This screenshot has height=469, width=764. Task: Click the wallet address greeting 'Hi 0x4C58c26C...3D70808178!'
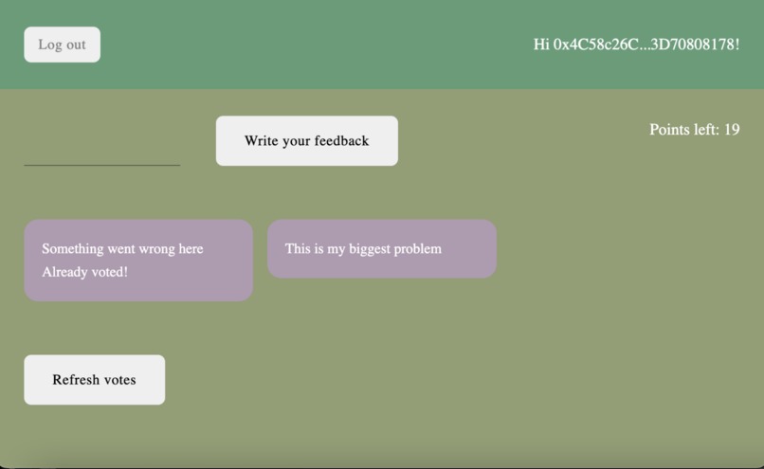[x=636, y=45]
